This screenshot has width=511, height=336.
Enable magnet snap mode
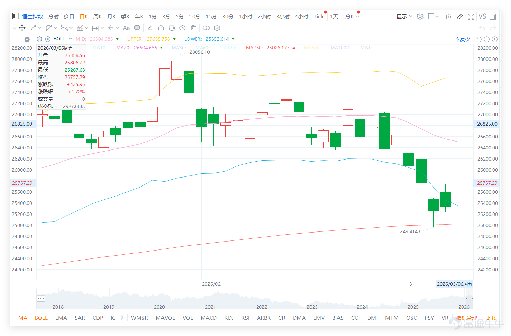(161, 28)
